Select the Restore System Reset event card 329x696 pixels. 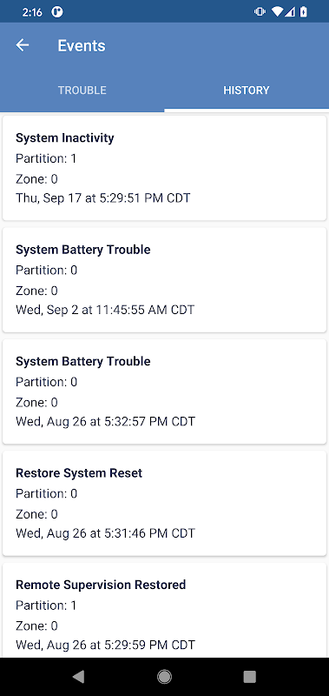tap(164, 504)
